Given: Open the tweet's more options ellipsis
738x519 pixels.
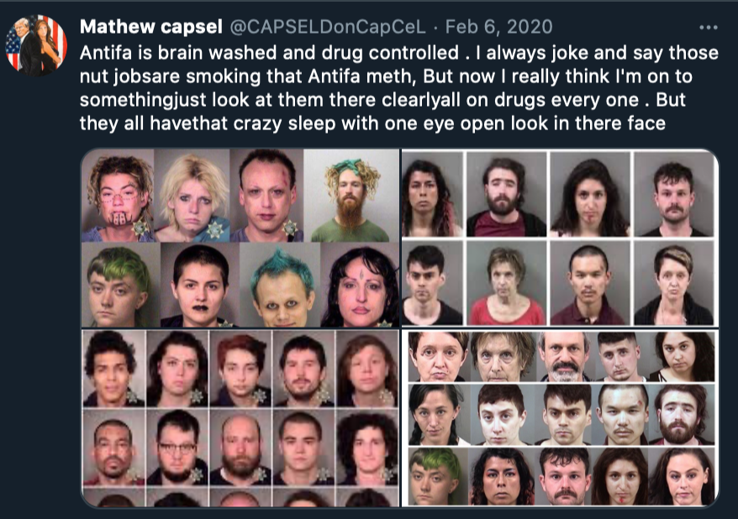Looking at the screenshot, I should pos(708,28).
